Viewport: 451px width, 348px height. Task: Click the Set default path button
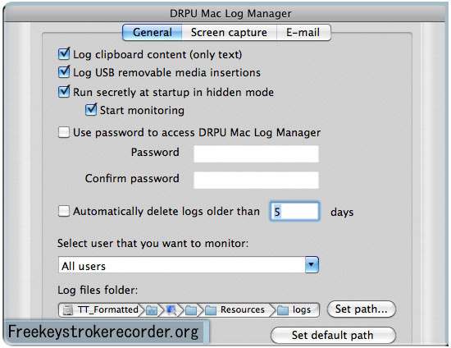pos(333,336)
